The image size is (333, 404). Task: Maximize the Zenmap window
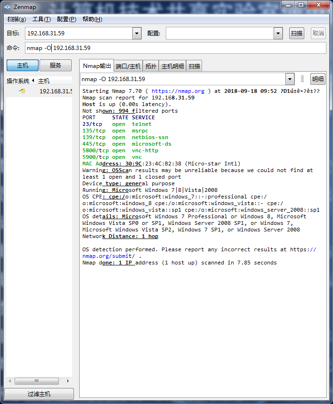point(301,5)
